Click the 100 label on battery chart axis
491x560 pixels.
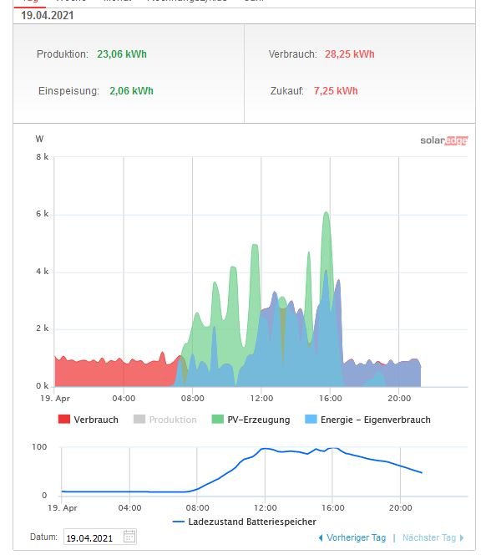39,447
